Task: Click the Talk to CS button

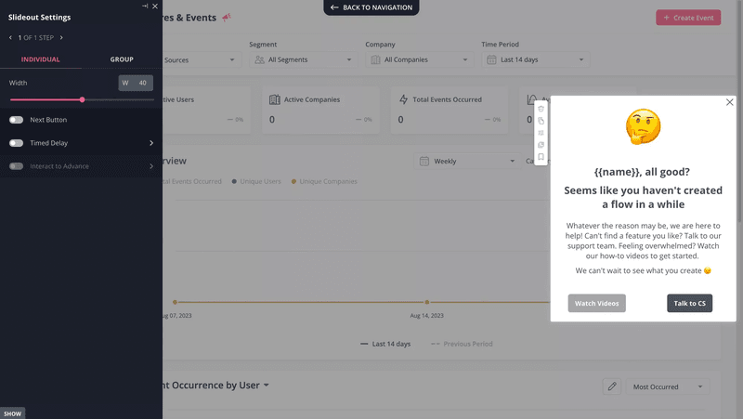Action: pyautogui.click(x=689, y=304)
